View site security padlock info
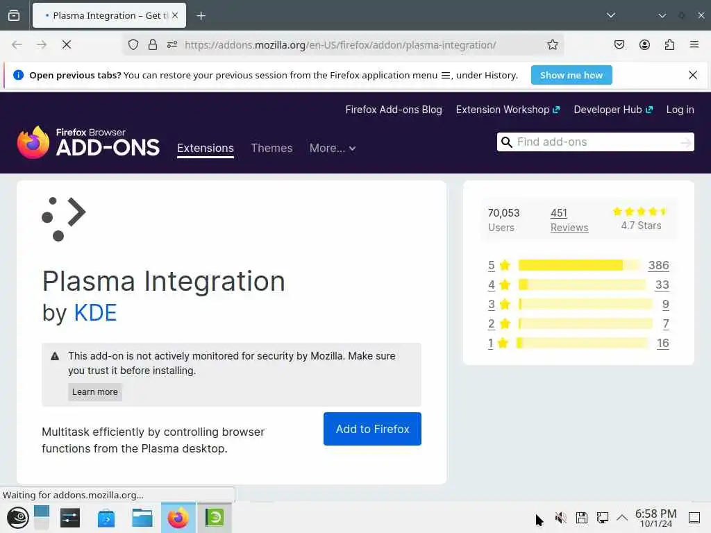 [x=153, y=44]
